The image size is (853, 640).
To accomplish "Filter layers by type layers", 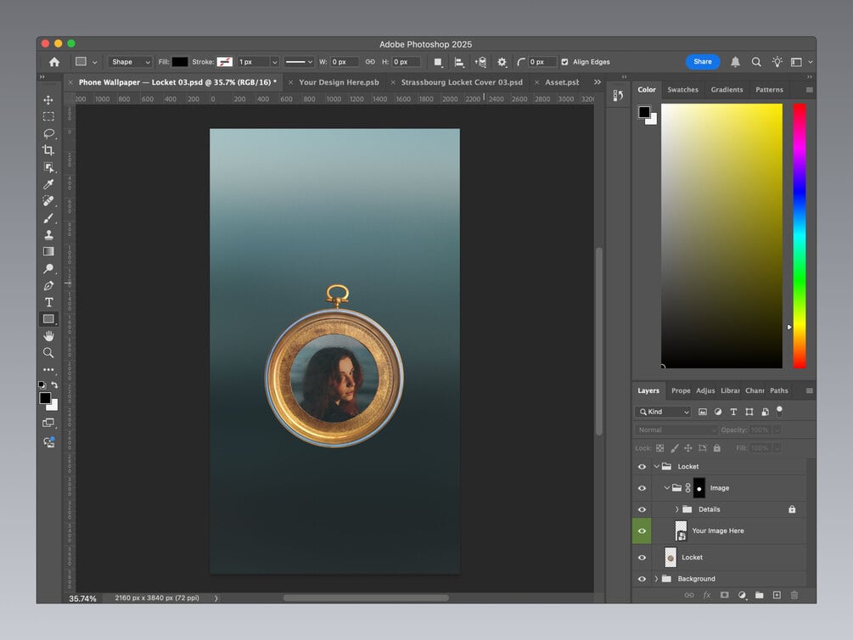I will point(733,412).
